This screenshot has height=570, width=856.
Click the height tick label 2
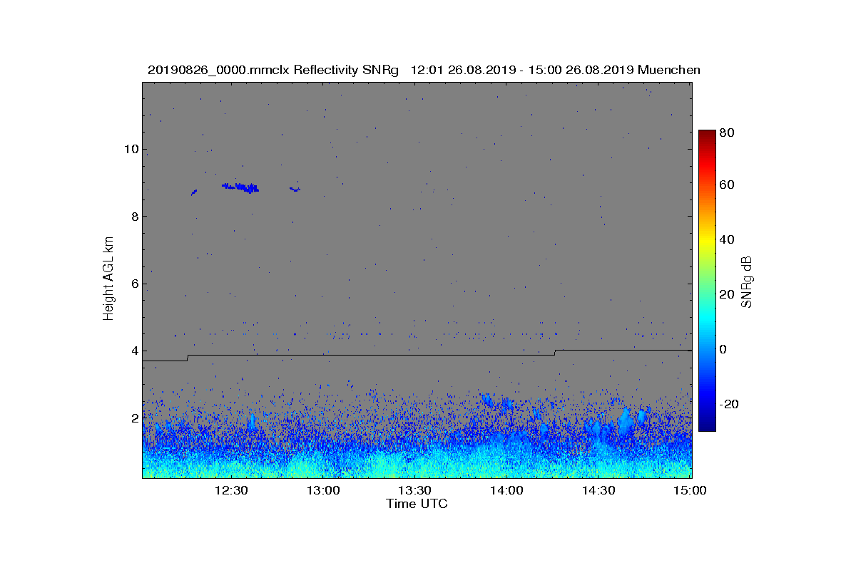133,418
